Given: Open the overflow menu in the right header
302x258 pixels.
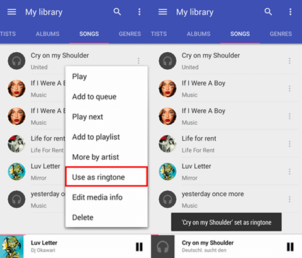Looking at the screenshot, I should click(x=290, y=12).
